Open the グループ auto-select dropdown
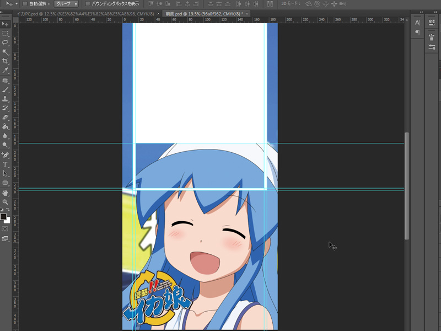The height and width of the screenshot is (331, 441). (x=66, y=4)
